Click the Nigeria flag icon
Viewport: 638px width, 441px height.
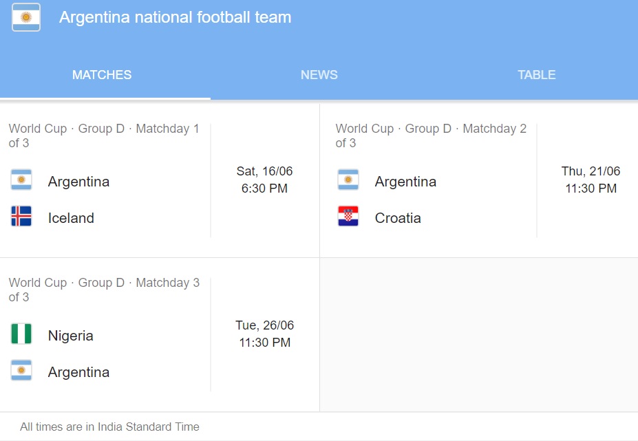tap(21, 334)
